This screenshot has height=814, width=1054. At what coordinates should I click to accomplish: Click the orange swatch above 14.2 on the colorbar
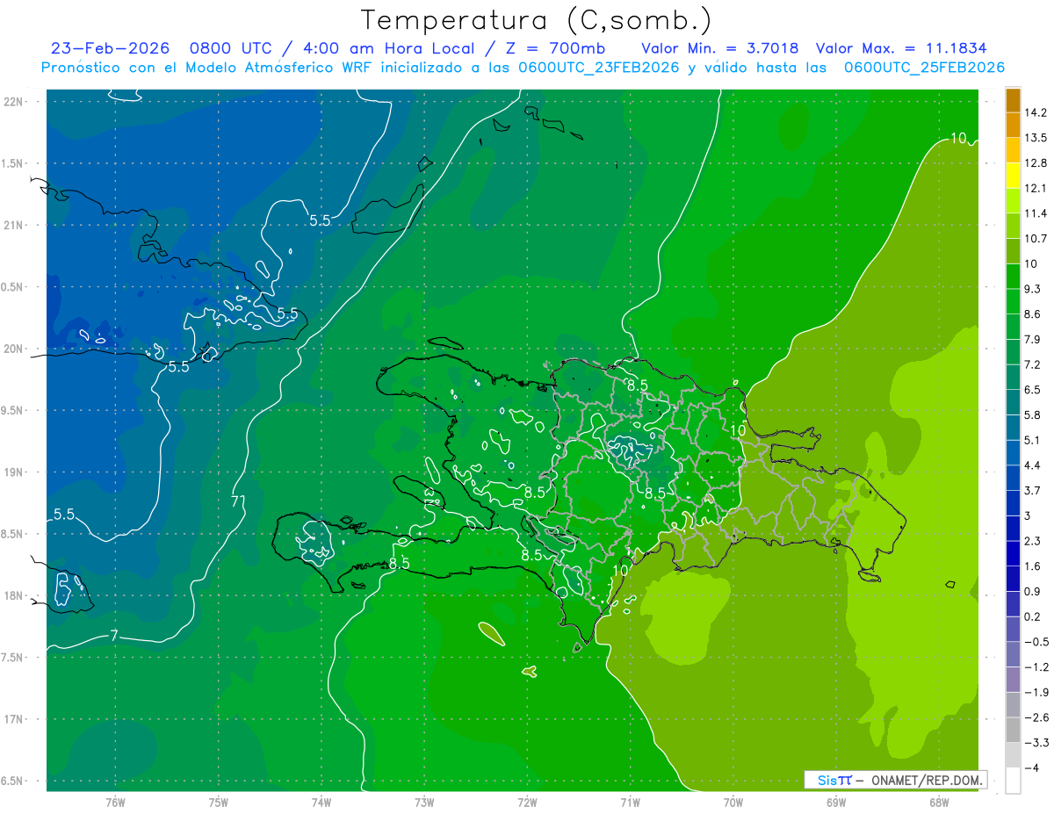pos(1013,100)
